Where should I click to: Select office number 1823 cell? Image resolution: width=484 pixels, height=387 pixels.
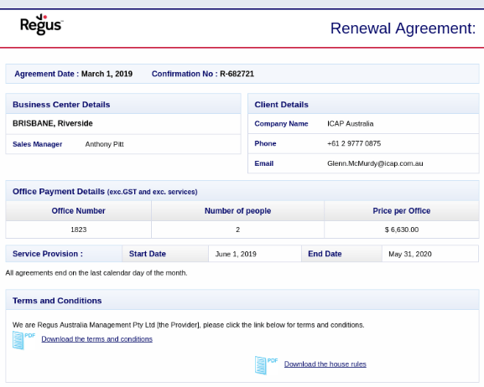(78, 230)
